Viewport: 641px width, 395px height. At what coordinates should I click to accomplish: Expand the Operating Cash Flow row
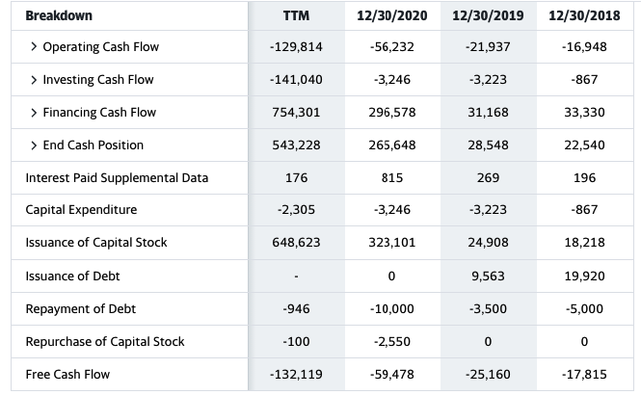tap(34, 47)
